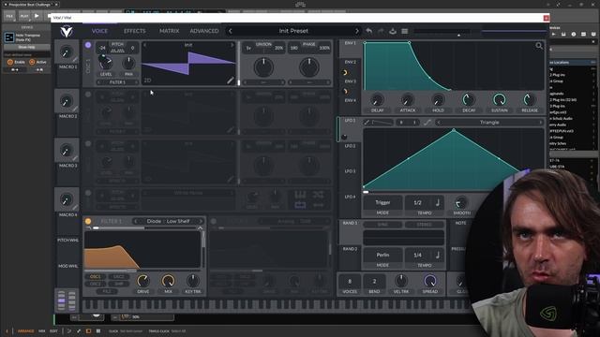Click the LFO 1 tempo 1/2 value
The image size is (600, 337).
pos(417,202)
